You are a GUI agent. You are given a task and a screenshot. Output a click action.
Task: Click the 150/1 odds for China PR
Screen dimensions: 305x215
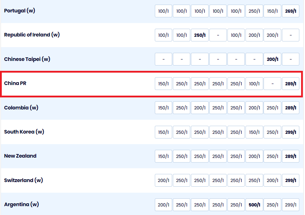pyautogui.click(x=163, y=84)
